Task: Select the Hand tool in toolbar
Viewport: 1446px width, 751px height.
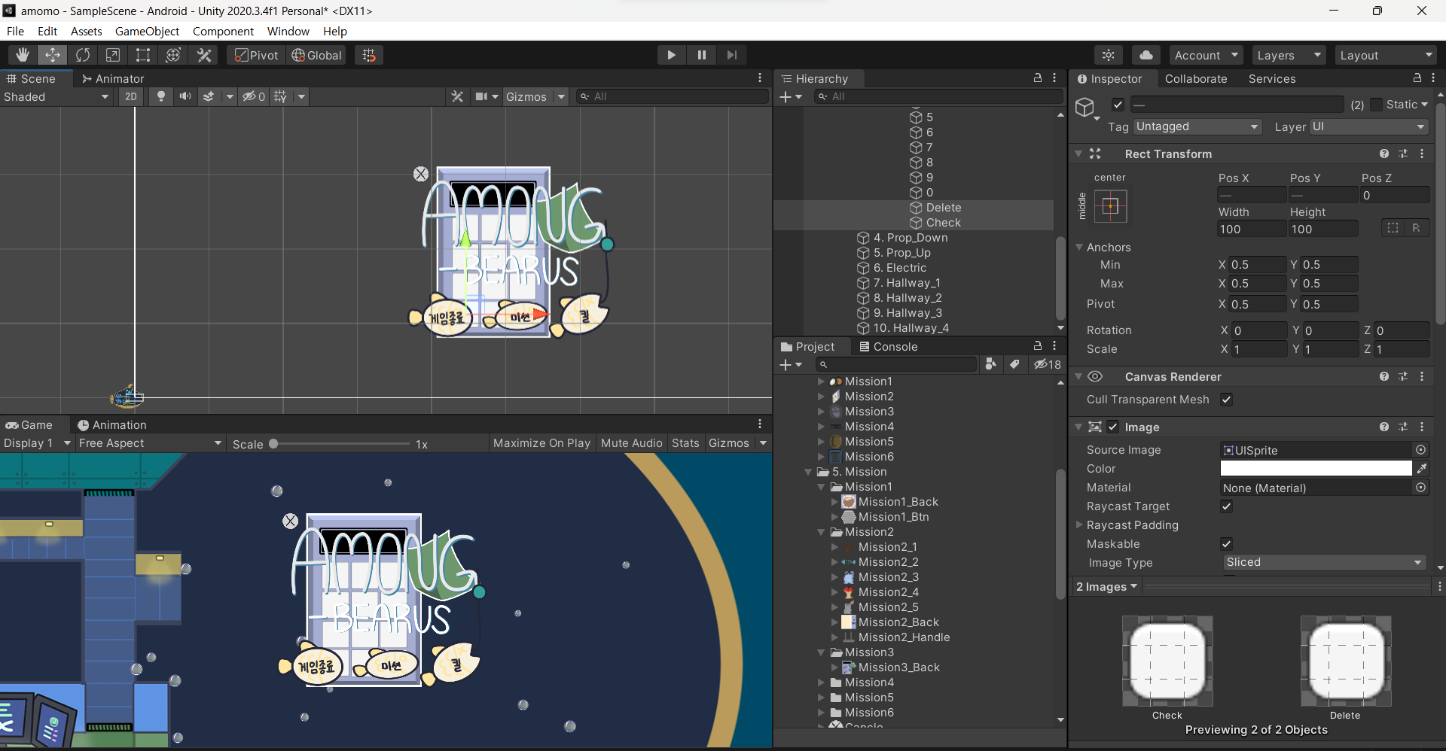Action: [x=23, y=55]
